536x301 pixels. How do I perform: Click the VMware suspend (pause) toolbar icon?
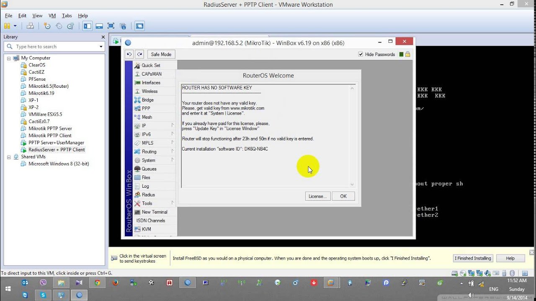click(7, 26)
